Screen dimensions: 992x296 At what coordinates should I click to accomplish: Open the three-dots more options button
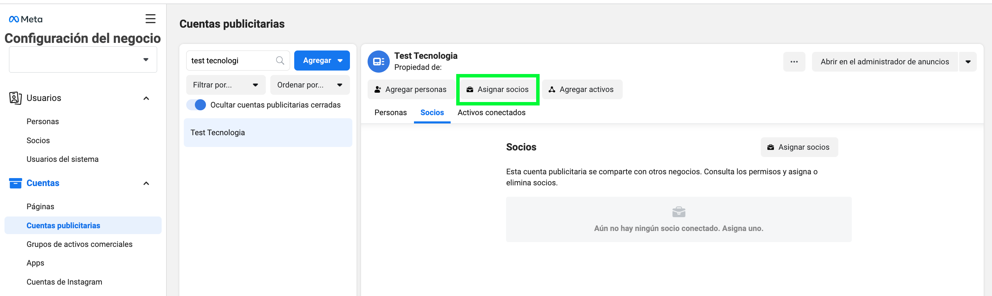[794, 62]
